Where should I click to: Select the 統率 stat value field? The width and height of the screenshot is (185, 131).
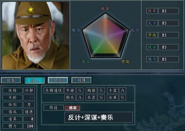tap(169, 11)
